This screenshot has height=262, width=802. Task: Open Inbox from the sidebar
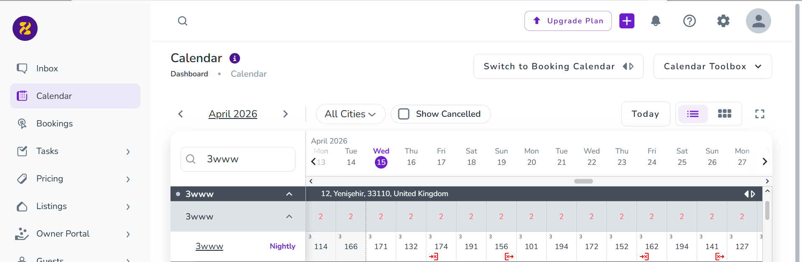tap(47, 68)
